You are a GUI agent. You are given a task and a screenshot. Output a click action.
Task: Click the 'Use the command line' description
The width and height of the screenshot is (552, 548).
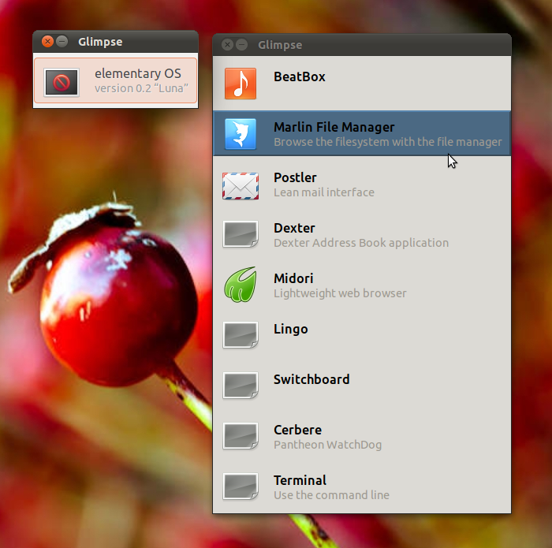point(331,495)
